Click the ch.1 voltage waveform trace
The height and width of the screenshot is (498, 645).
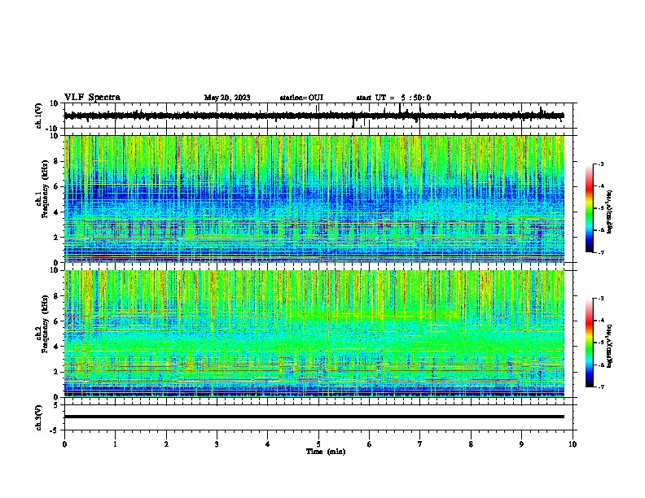[314, 116]
